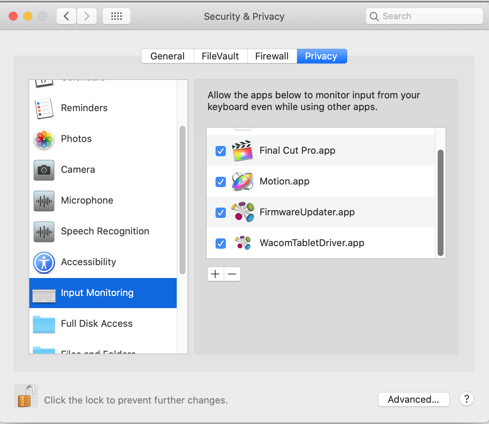
Task: Click the FirmwareUpdater app icon
Action: pyautogui.click(x=243, y=212)
